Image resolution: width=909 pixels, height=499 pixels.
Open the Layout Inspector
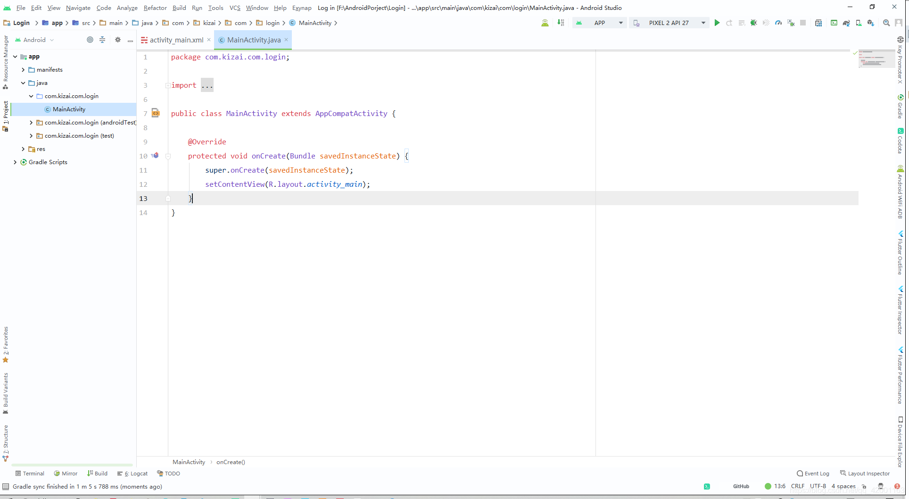click(865, 474)
